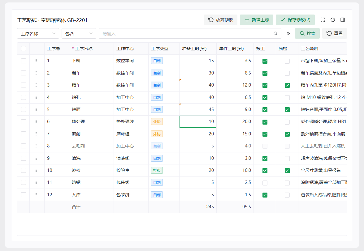Check 质检 for the 入库 row
364x251 pixels.
tap(287, 195)
